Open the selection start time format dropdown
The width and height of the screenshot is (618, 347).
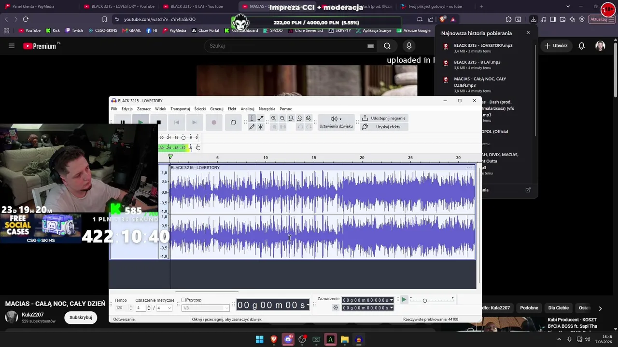click(391, 300)
